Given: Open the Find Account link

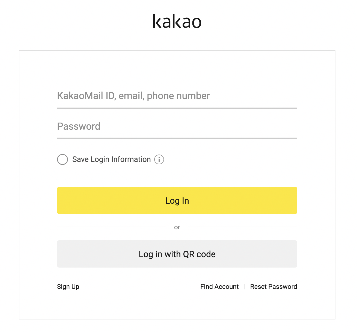Looking at the screenshot, I should (219, 287).
